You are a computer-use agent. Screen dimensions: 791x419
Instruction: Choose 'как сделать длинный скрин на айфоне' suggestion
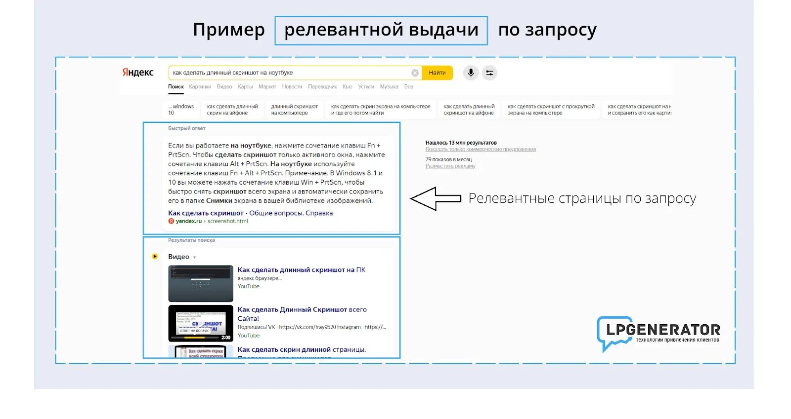pyautogui.click(x=232, y=110)
